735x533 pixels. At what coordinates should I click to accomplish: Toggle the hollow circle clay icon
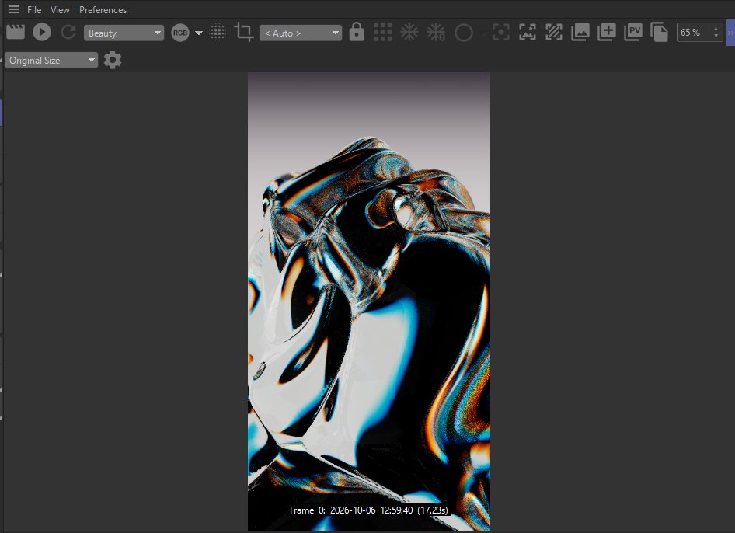pos(464,33)
